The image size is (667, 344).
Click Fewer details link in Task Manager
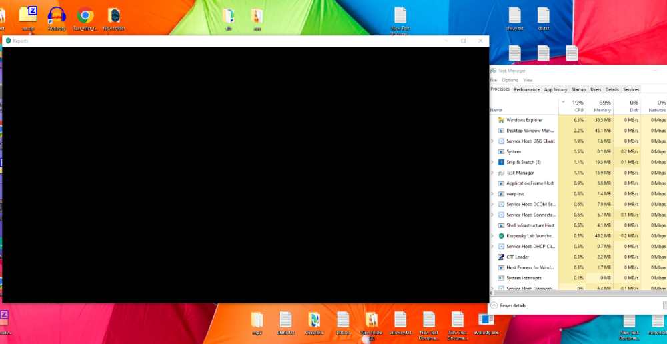click(x=512, y=305)
